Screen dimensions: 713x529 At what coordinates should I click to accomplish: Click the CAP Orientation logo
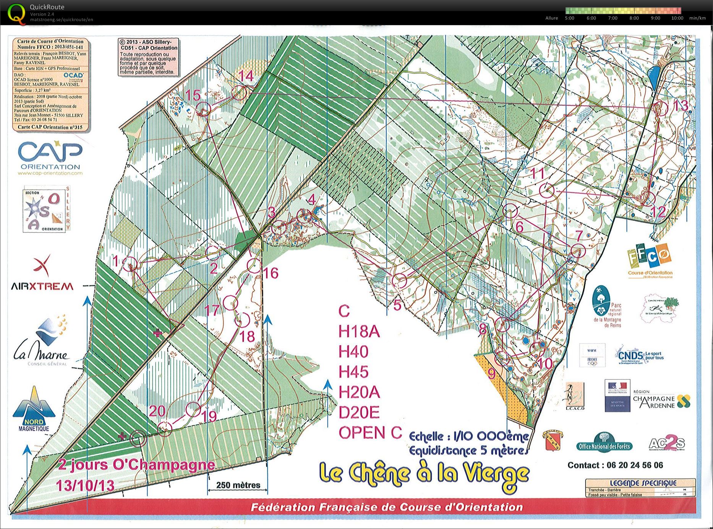point(50,155)
